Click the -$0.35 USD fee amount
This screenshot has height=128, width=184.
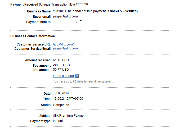(61, 65)
